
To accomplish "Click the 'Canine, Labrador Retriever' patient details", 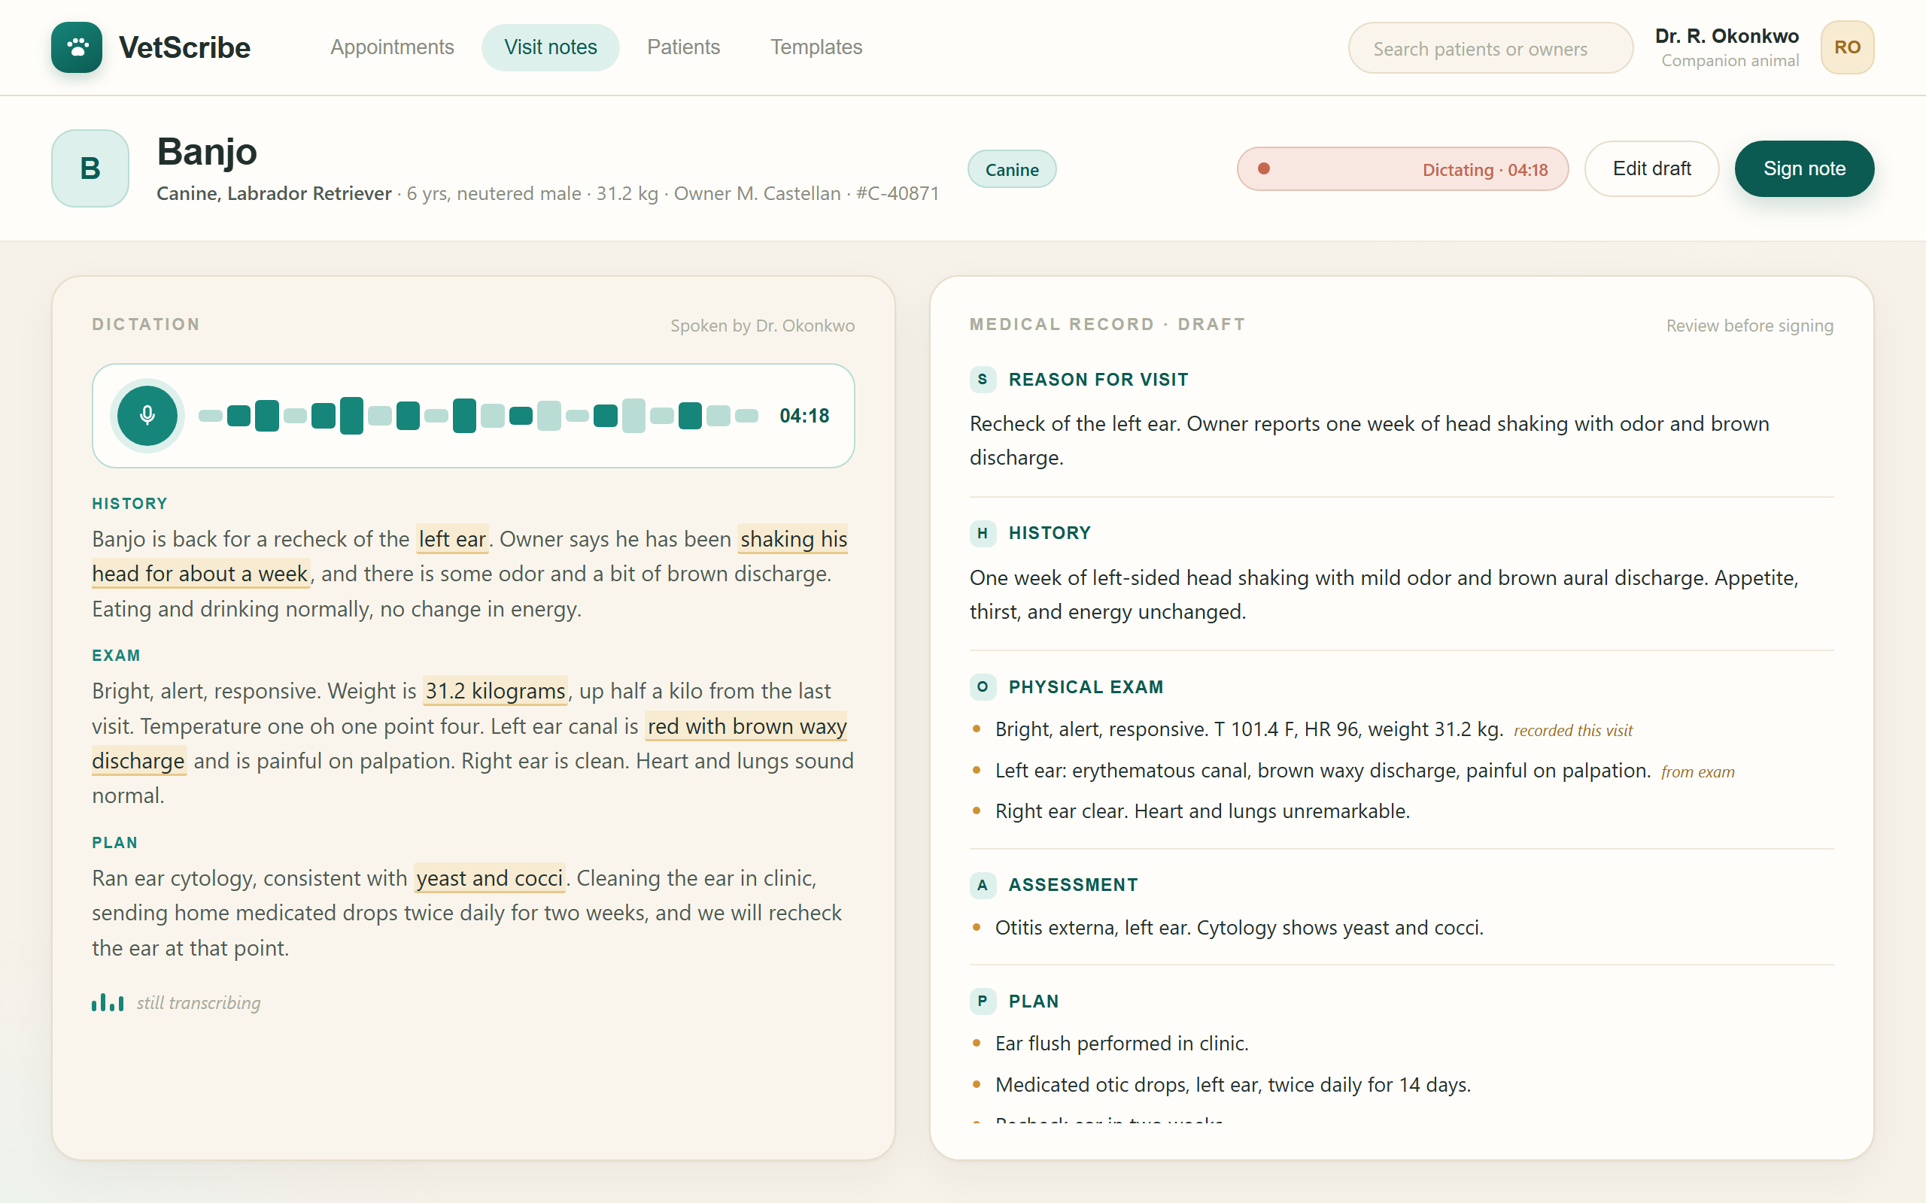I will point(274,193).
